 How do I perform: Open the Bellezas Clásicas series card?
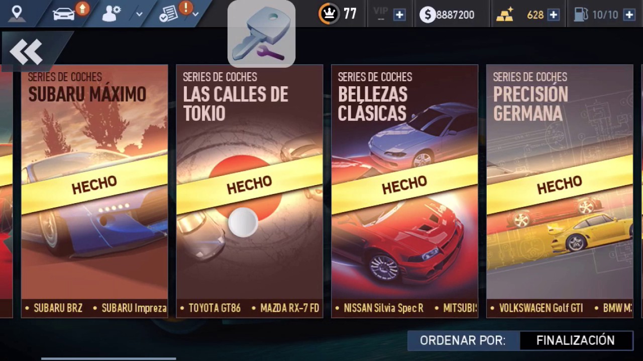click(x=405, y=191)
